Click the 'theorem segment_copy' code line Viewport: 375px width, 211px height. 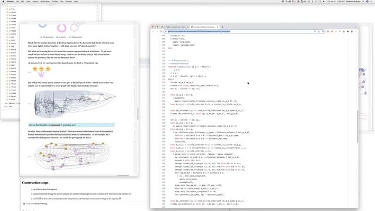tap(189, 67)
